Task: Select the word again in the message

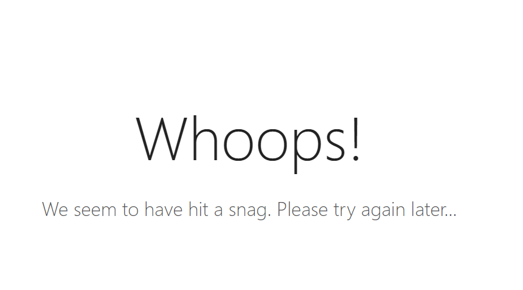Action: click(383, 212)
